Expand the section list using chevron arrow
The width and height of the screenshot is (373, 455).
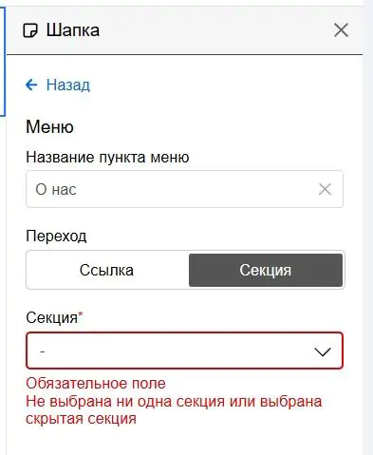(x=323, y=351)
